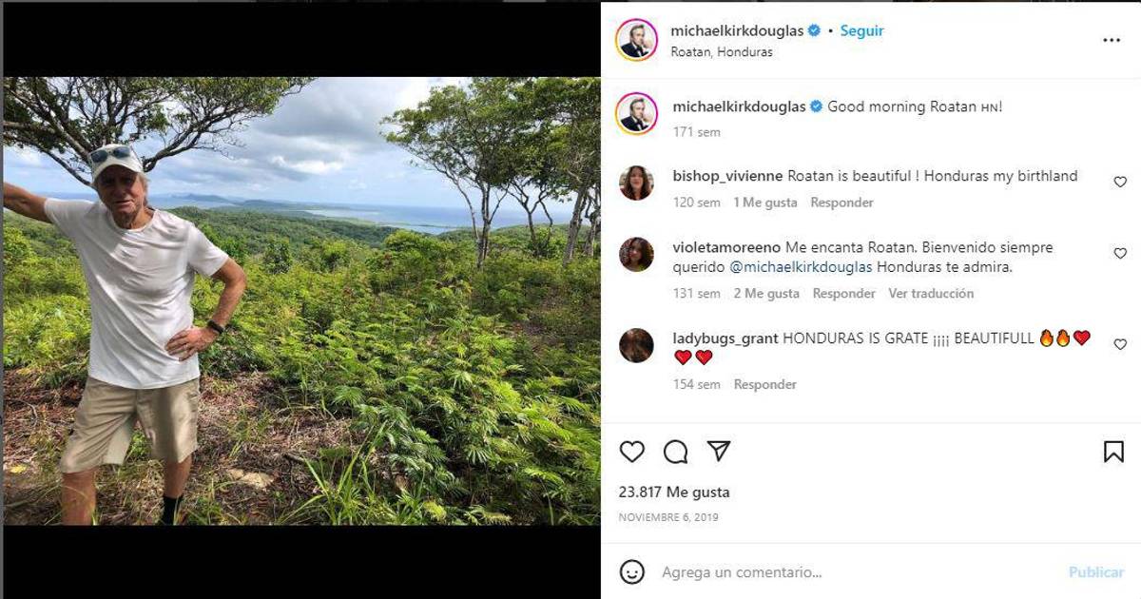
Task: Open the @michaelkirkdouglas mention link
Action: tap(801, 267)
